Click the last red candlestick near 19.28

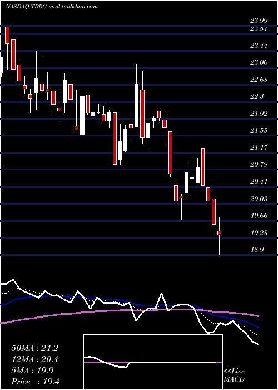coord(220,233)
